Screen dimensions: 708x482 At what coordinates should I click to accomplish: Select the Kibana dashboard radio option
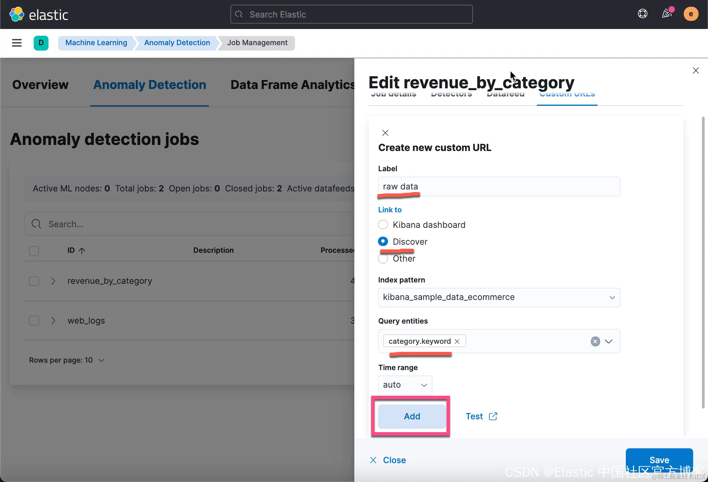pos(383,224)
